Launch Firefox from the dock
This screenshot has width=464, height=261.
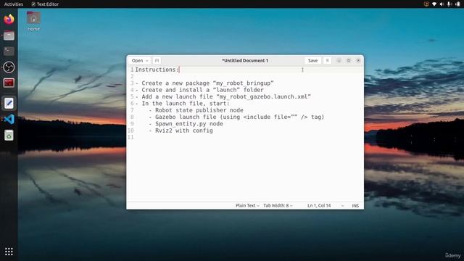click(9, 20)
